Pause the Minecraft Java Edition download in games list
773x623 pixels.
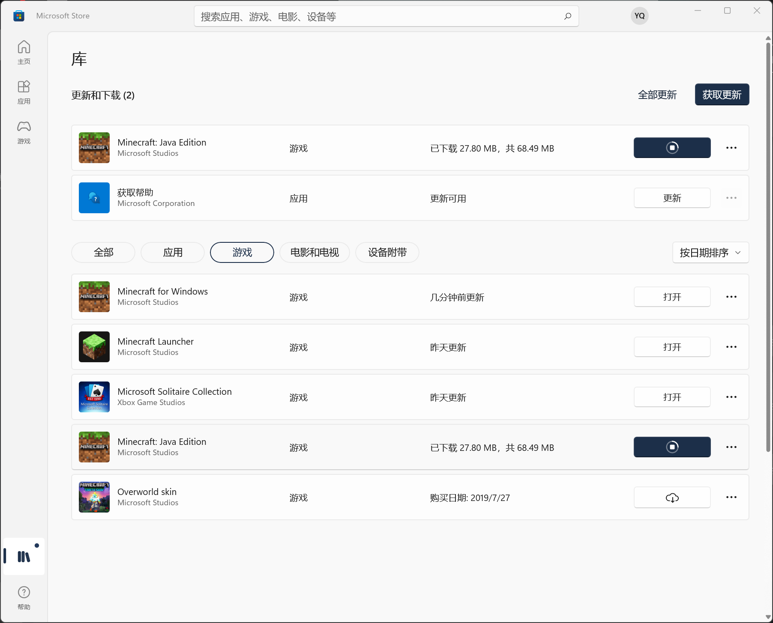pos(672,447)
